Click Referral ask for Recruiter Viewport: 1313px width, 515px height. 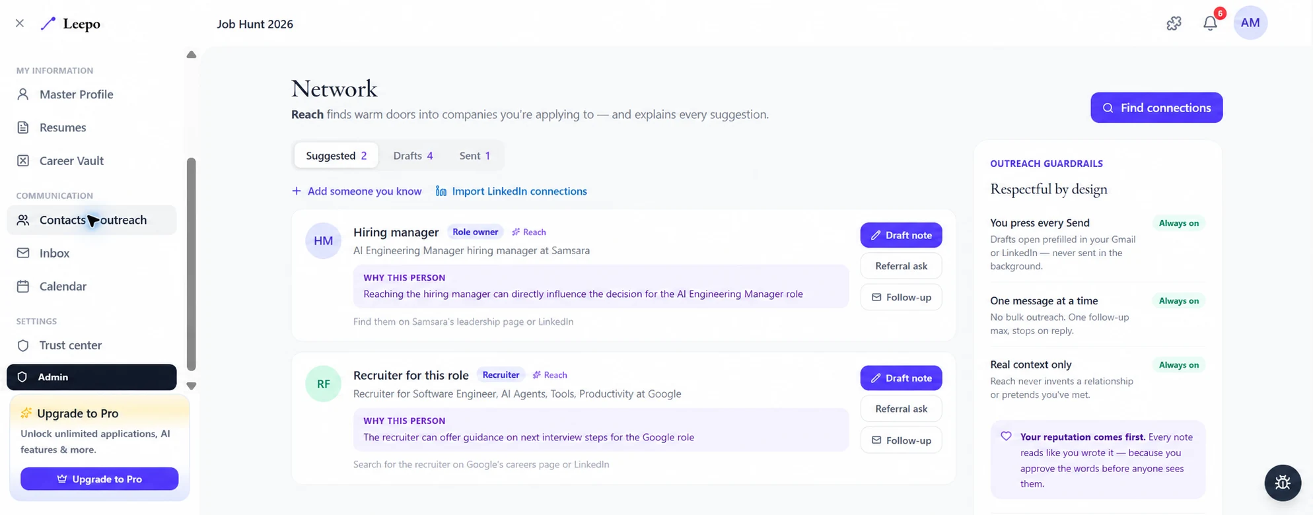coord(901,409)
